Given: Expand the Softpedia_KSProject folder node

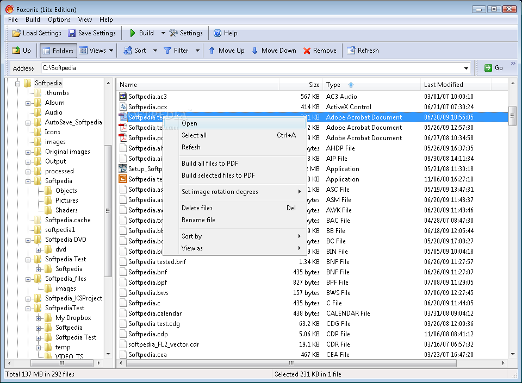Looking at the screenshot, I should click(x=28, y=299).
